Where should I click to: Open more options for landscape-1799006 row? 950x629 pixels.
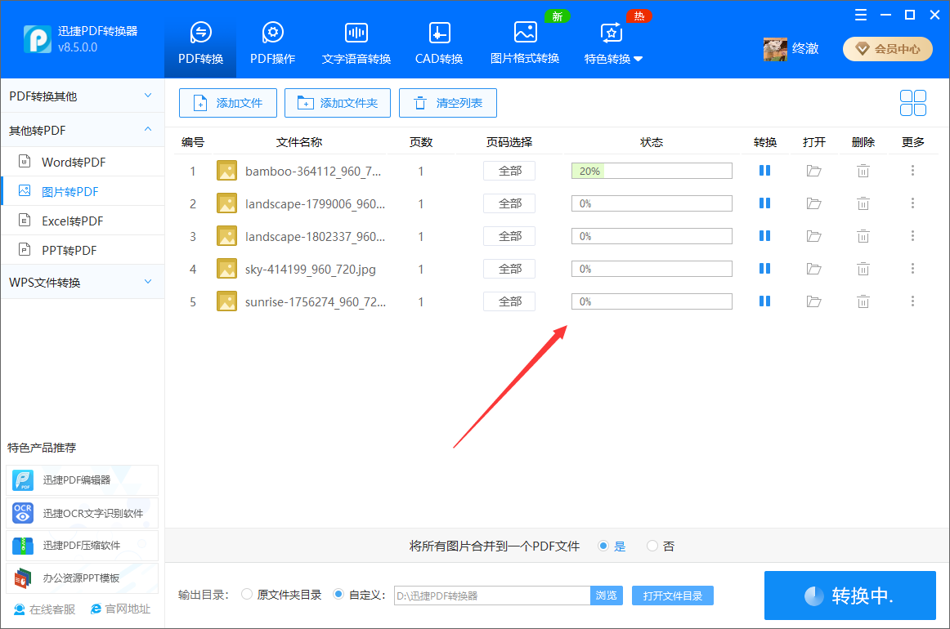(x=912, y=203)
